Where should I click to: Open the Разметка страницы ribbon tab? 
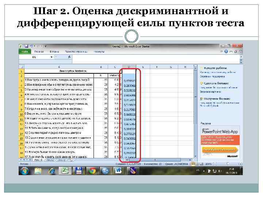click(76, 51)
